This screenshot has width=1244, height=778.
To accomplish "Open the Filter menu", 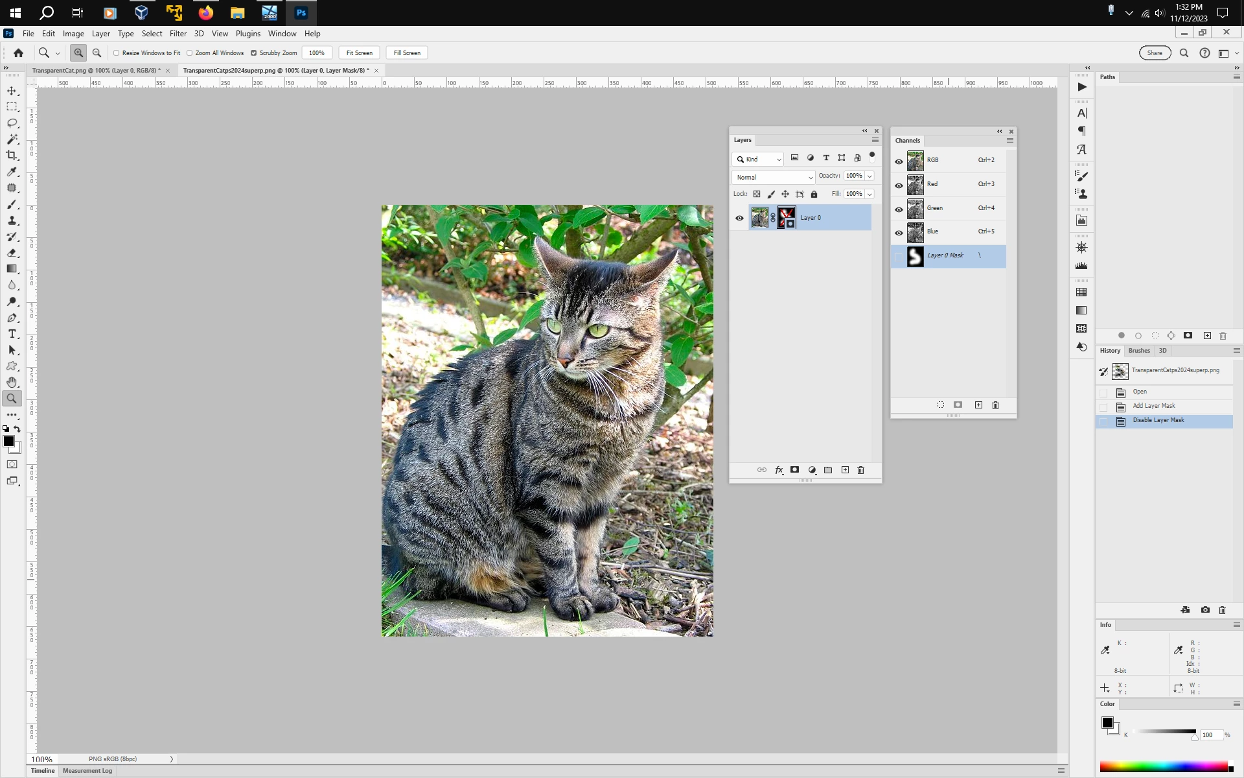I will coord(178,34).
